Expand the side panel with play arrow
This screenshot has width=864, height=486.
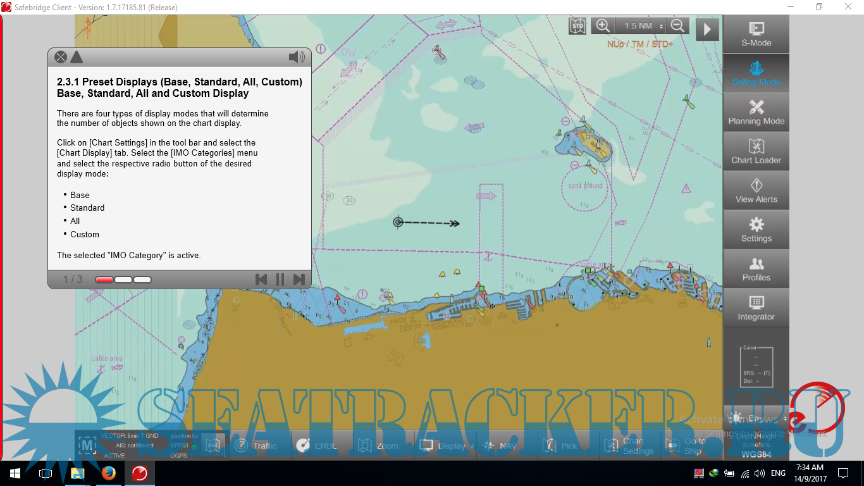coord(707,29)
